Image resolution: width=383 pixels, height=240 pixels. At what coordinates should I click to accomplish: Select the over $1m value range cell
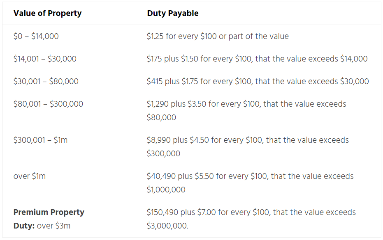pyautogui.click(x=30, y=176)
